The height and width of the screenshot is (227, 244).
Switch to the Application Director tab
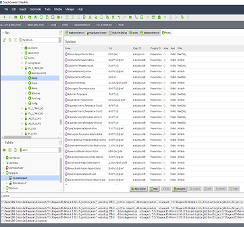pos(97,33)
